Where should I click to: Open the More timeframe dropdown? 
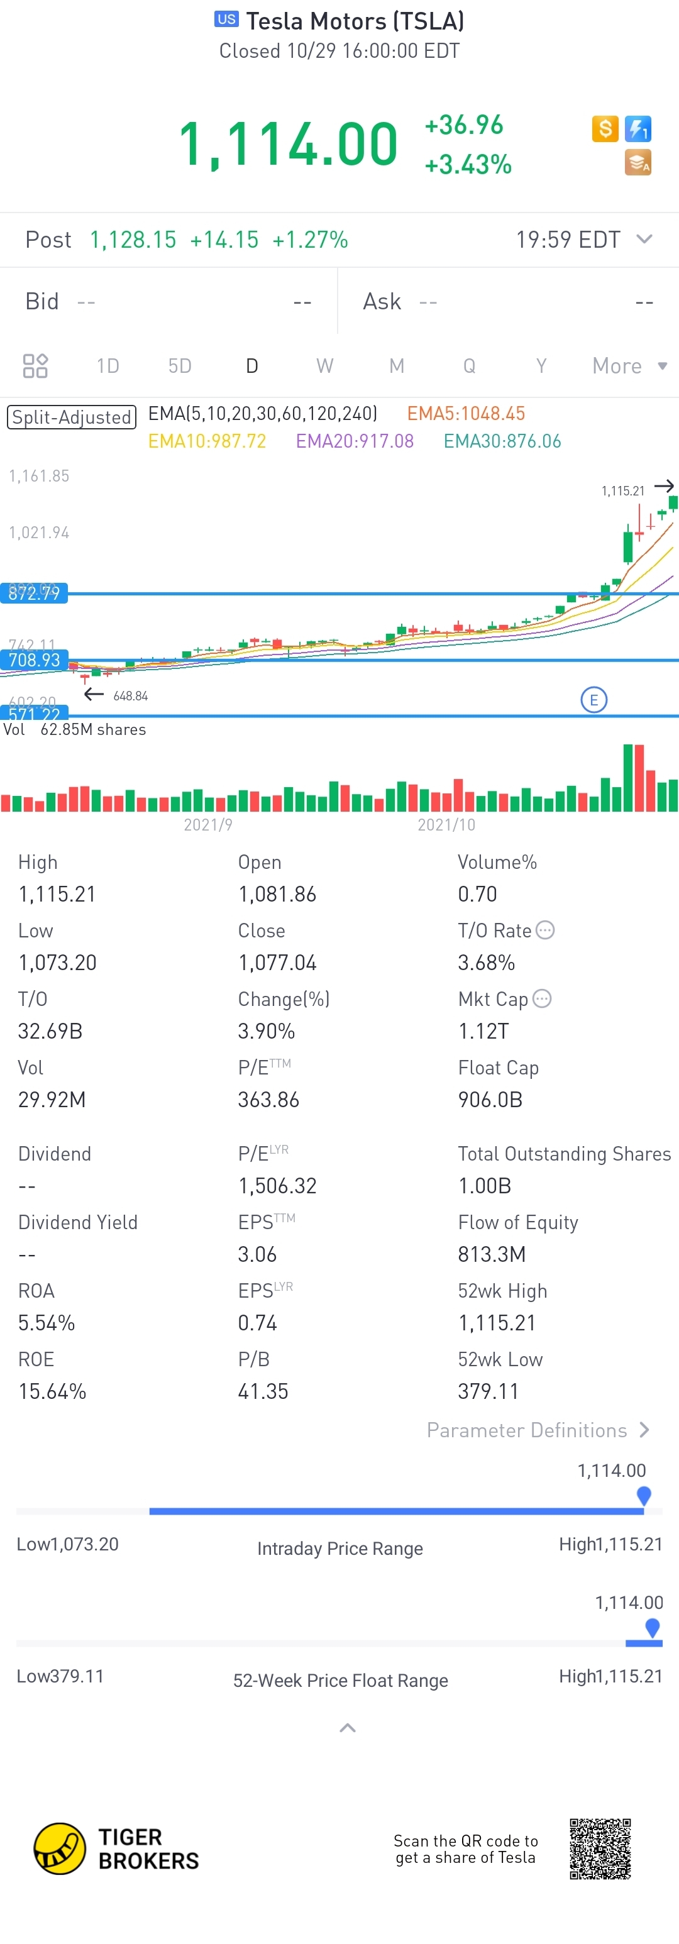click(630, 366)
